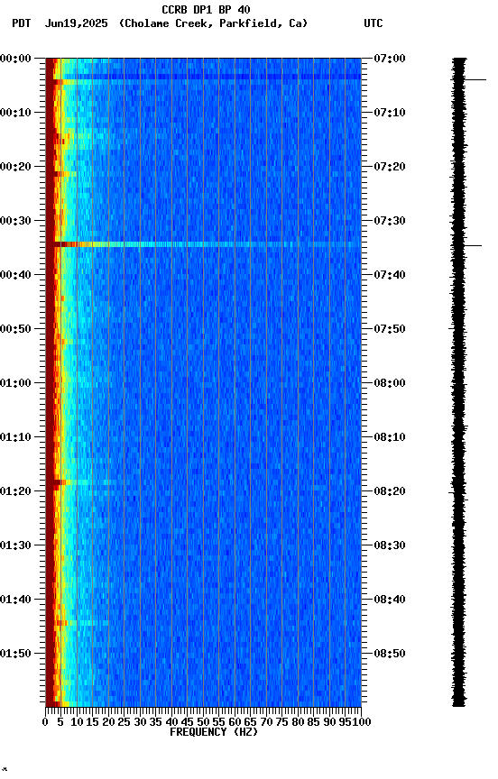This screenshot has width=498, height=779.
Task: Click the UTC time label 08:40
Action: [x=390, y=600]
